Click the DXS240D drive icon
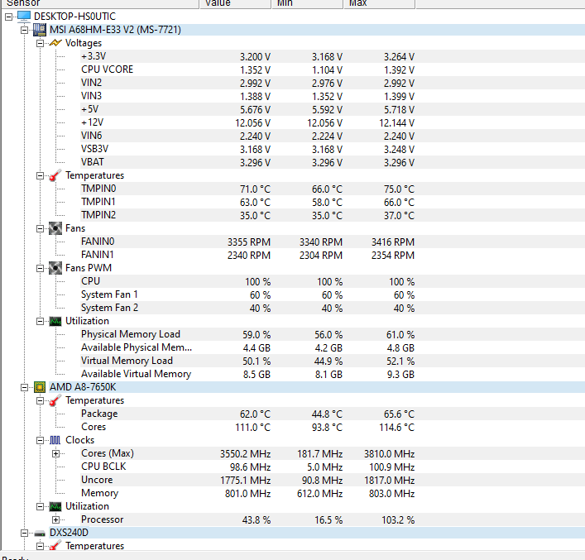The width and height of the screenshot is (585, 560). pos(39,533)
